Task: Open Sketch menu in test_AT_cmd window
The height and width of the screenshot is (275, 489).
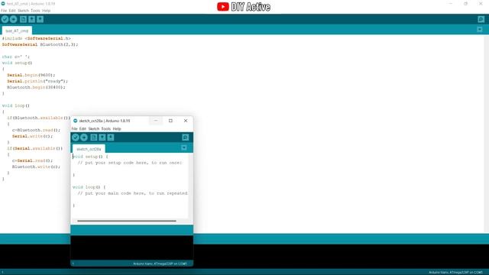Action: coord(23,11)
